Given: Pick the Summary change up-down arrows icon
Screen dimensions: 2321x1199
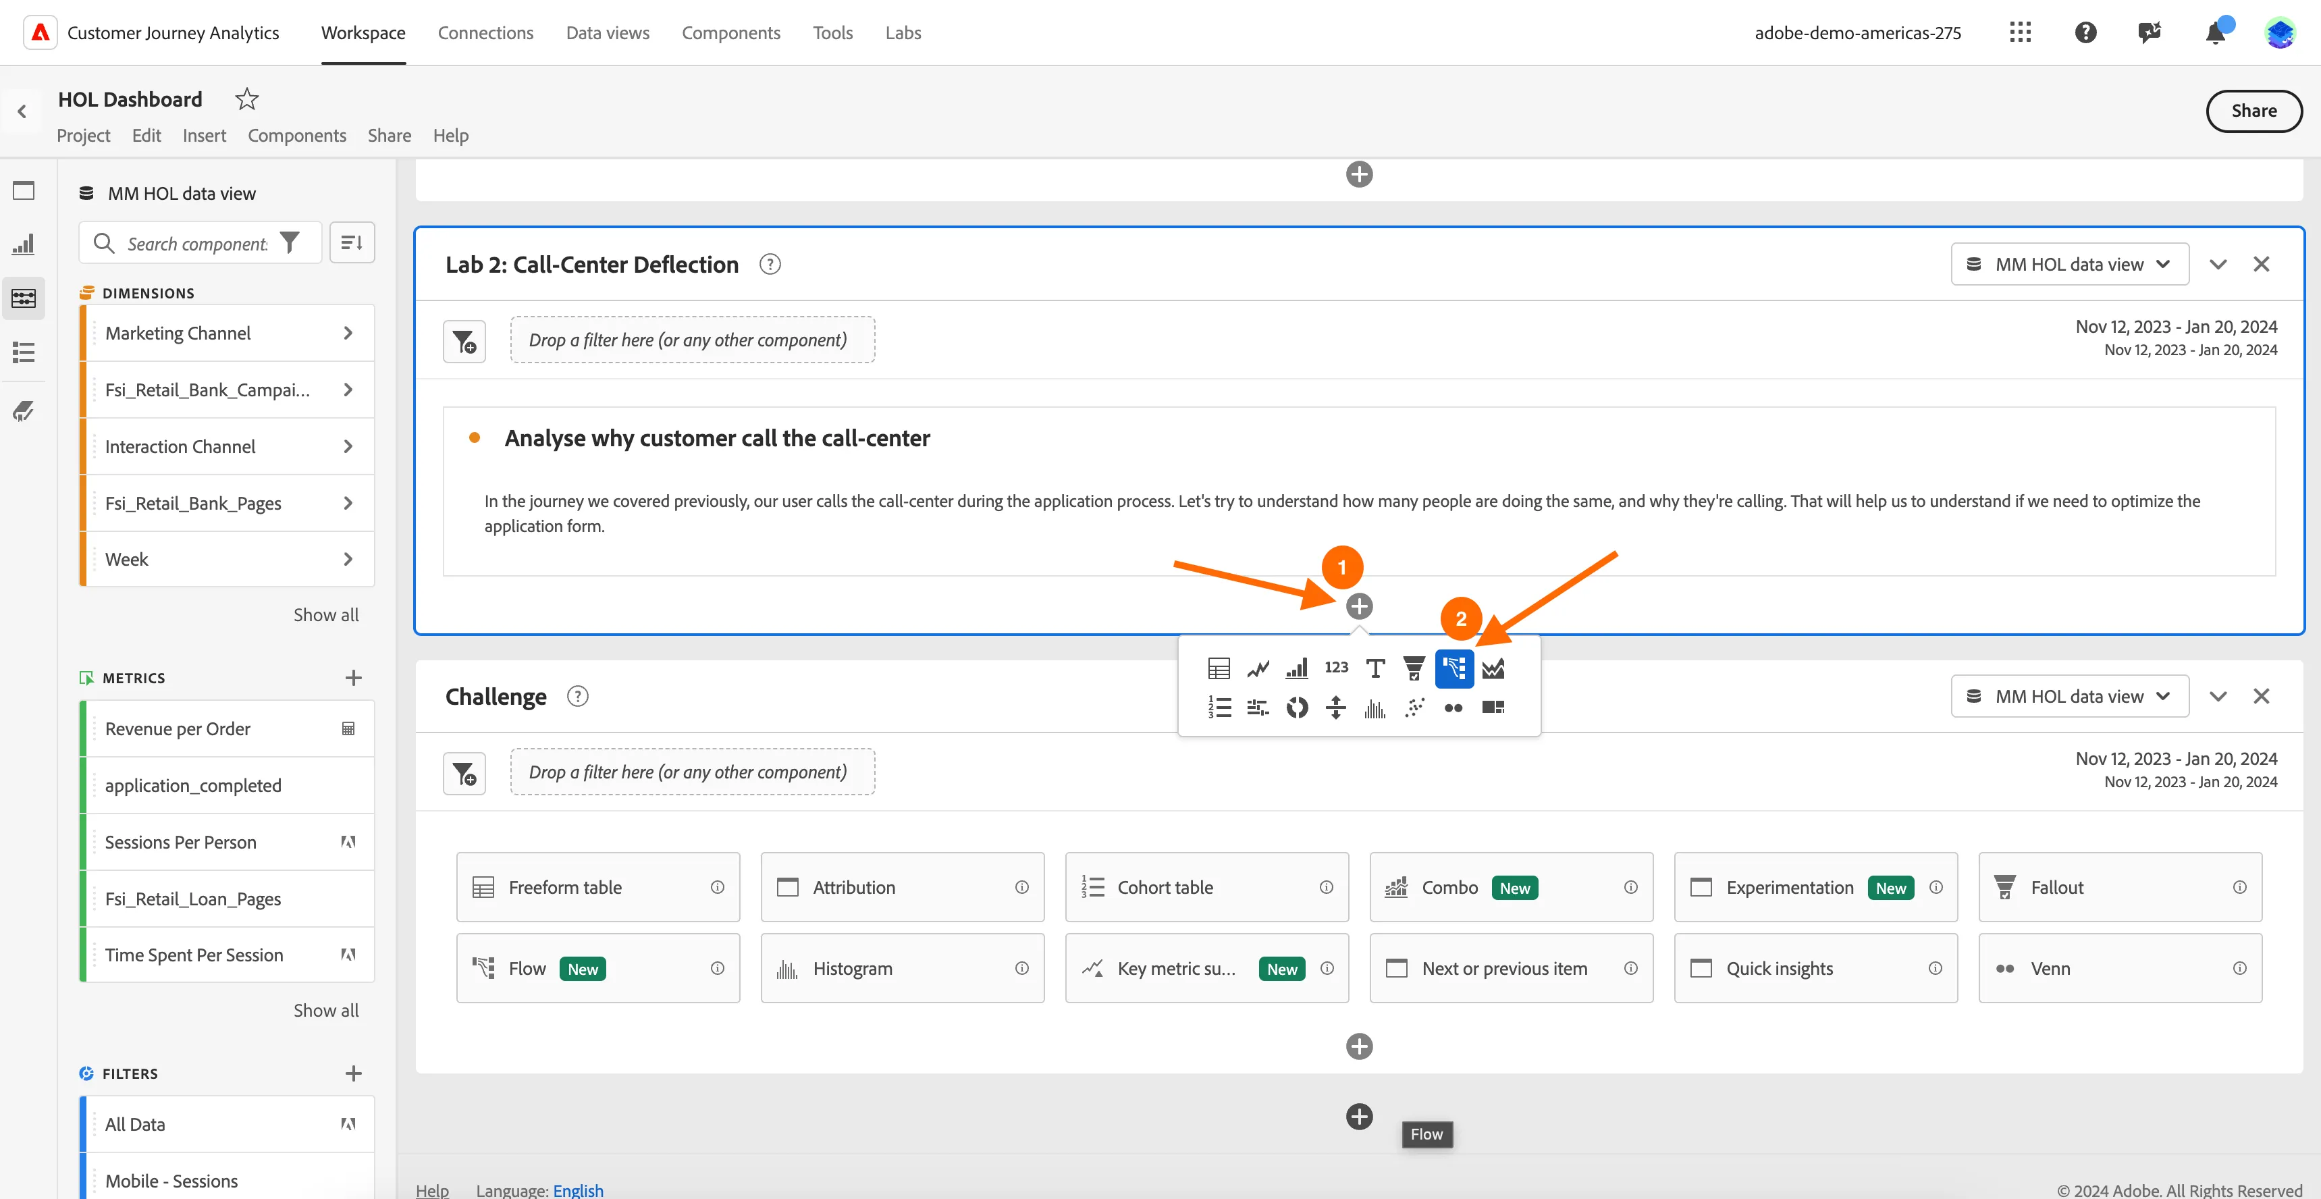Looking at the screenshot, I should click(x=1336, y=707).
